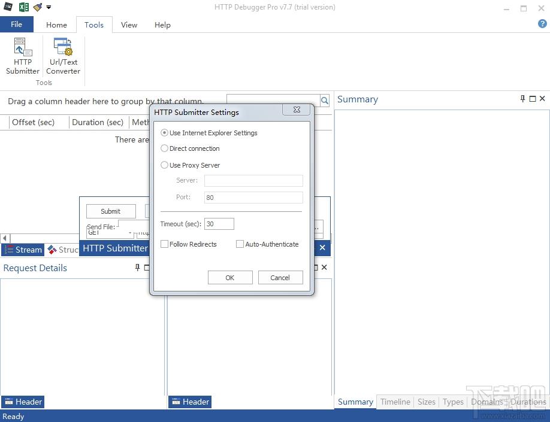Image resolution: width=550 pixels, height=422 pixels.
Task: Select the Tools ribbon tab
Action: point(94,25)
